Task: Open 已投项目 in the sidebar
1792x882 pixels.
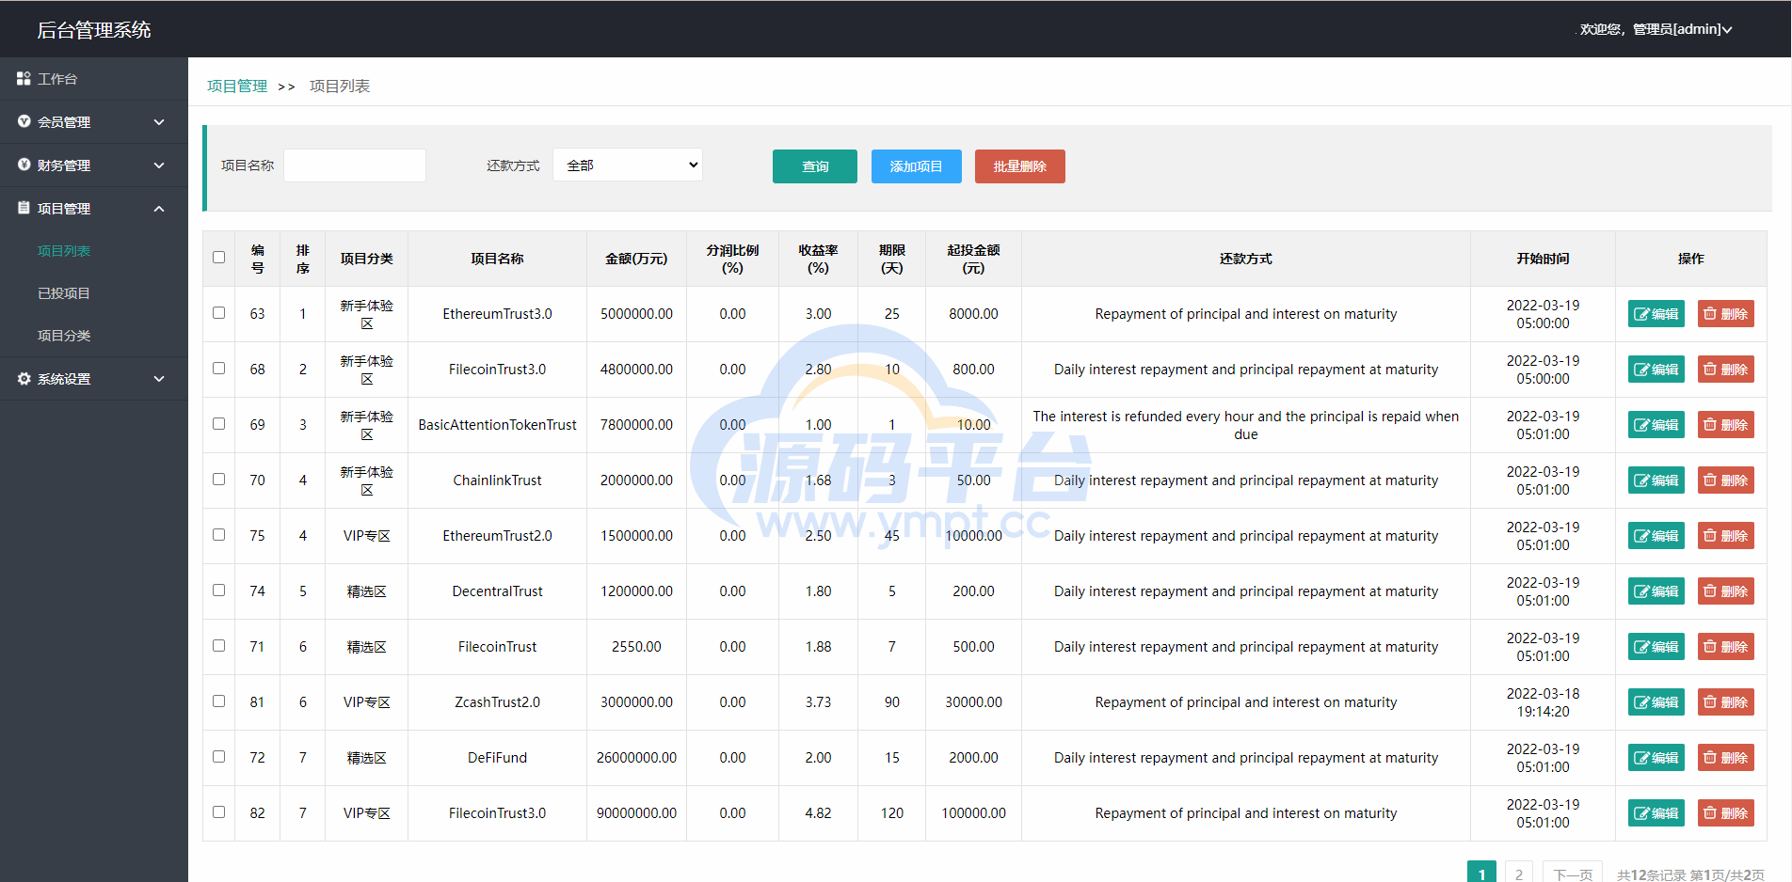Action: tap(64, 293)
